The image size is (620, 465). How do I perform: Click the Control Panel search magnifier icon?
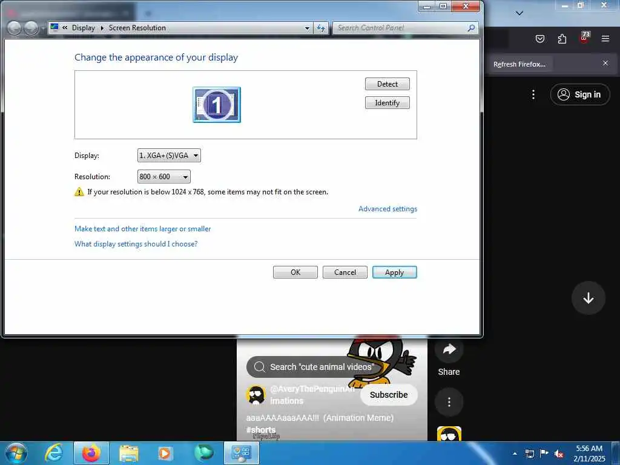tap(471, 28)
